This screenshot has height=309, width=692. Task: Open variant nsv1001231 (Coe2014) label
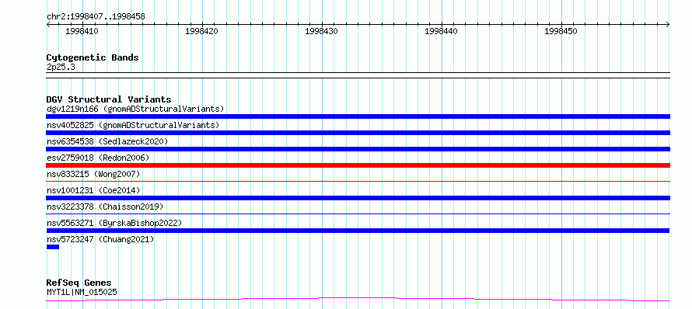(93, 190)
